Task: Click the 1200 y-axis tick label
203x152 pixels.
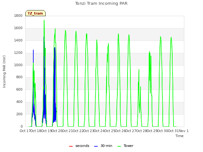Action: coord(18,53)
